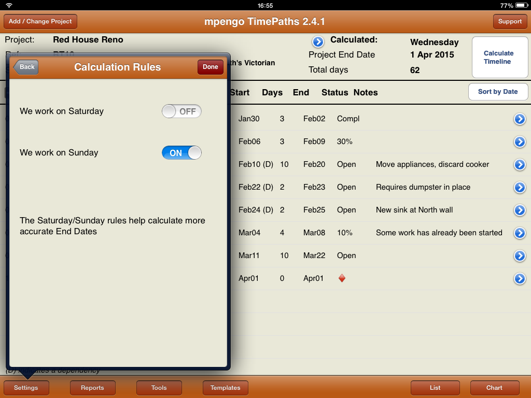Tap arrow icon for Move appliances task
The height and width of the screenshot is (398, 531).
coord(520,165)
